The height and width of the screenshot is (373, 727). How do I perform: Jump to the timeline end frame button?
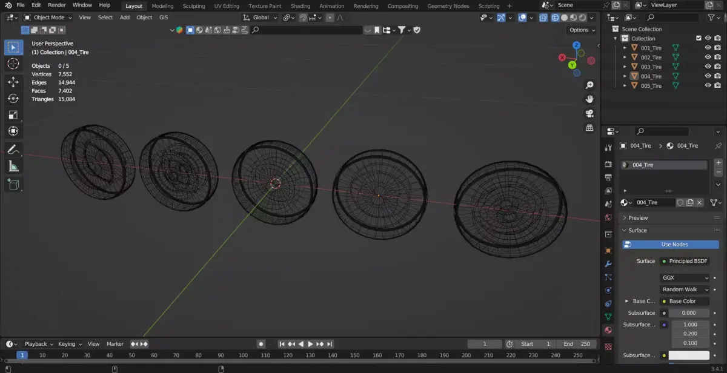[x=330, y=344]
